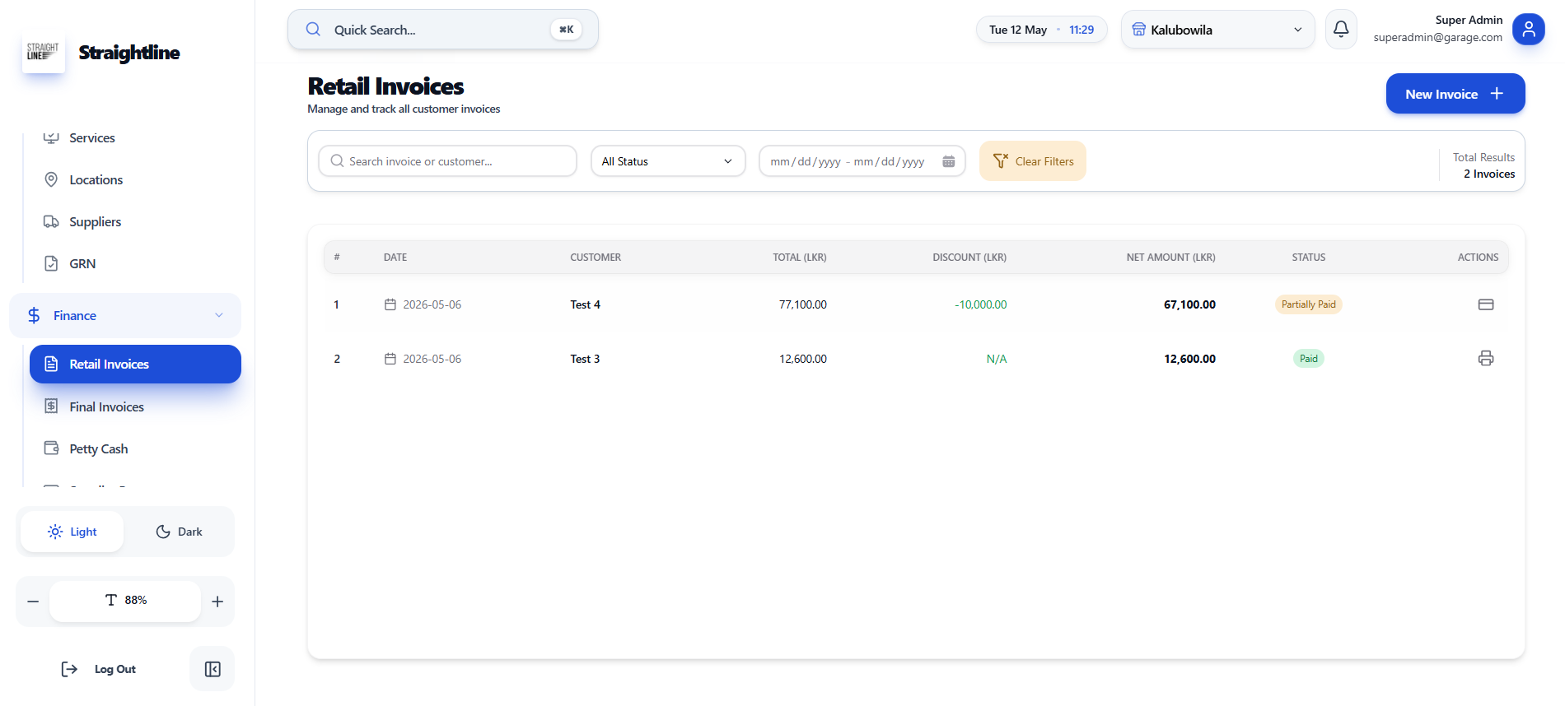
Task: Open the Super Admin profile avatar
Action: [1529, 30]
